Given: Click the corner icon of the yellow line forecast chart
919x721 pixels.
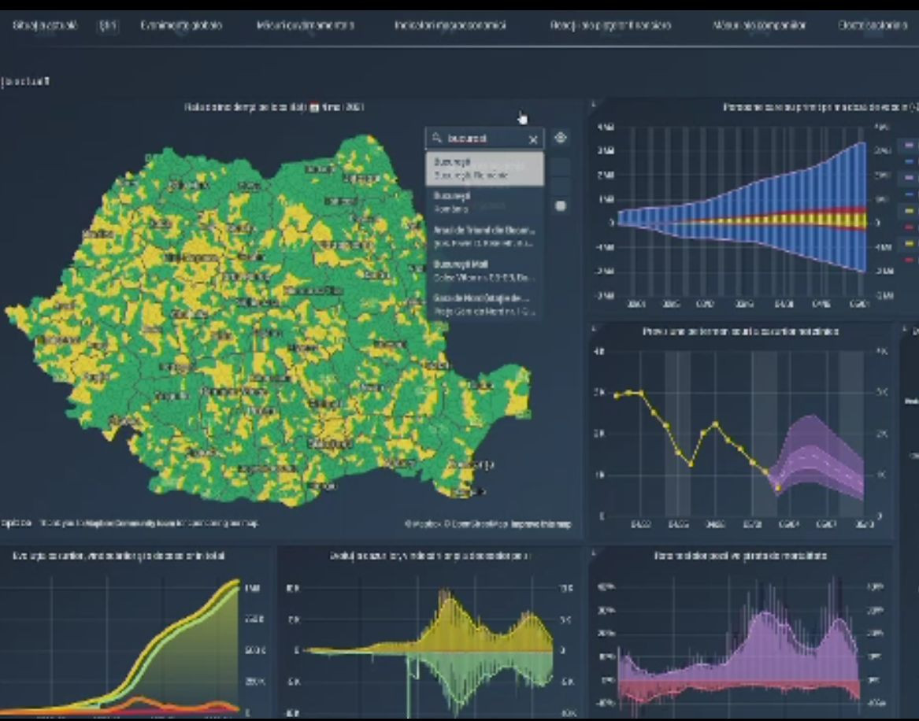Looking at the screenshot, I should [x=594, y=329].
